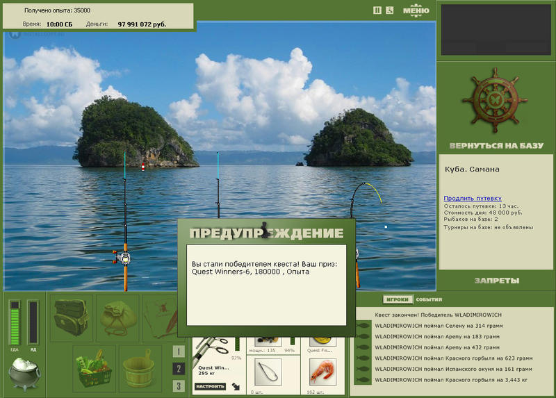Click the НАСТРОИТЬ tackle button
This screenshot has width=556, height=398.
pyautogui.click(x=210, y=386)
